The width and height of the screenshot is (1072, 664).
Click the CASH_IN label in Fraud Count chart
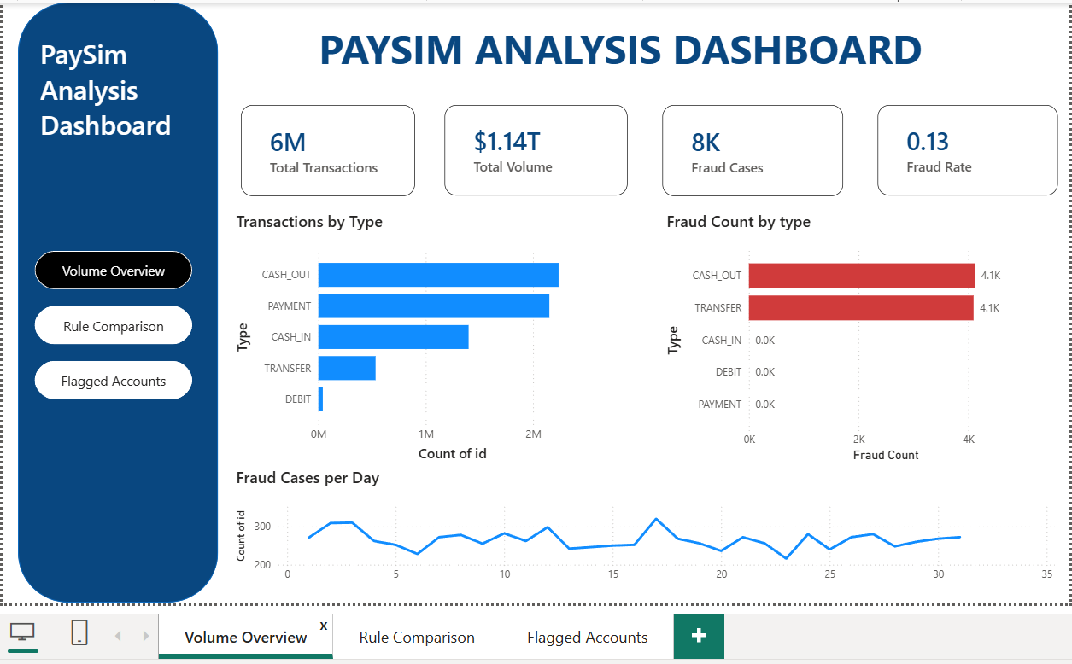tap(722, 340)
